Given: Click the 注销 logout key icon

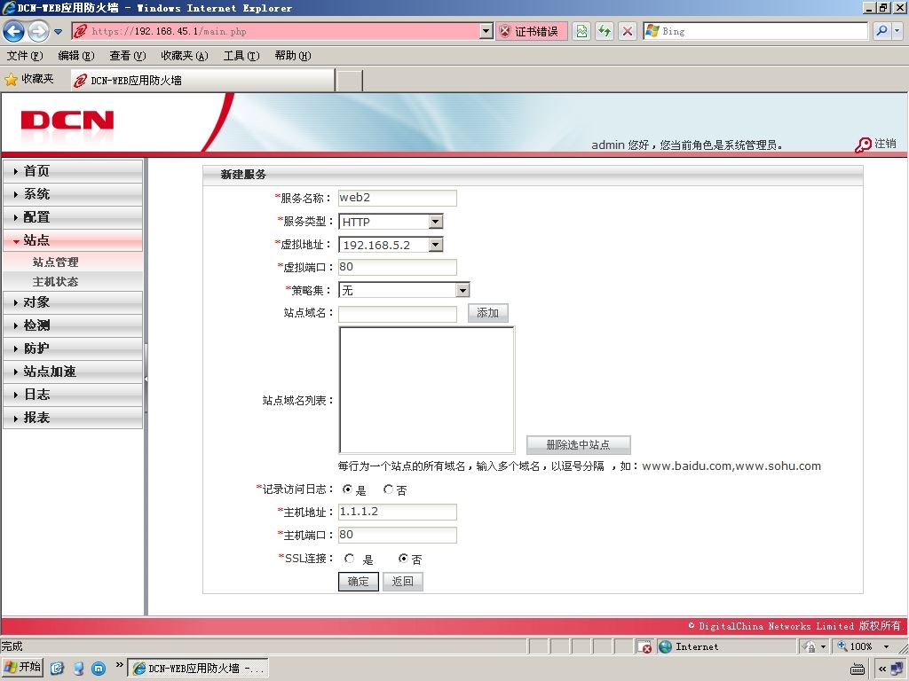Looking at the screenshot, I should click(863, 145).
